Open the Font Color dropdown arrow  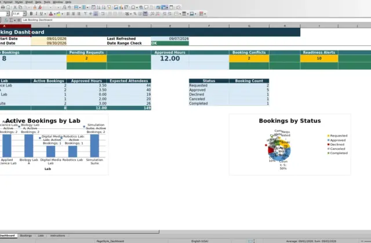54,14
